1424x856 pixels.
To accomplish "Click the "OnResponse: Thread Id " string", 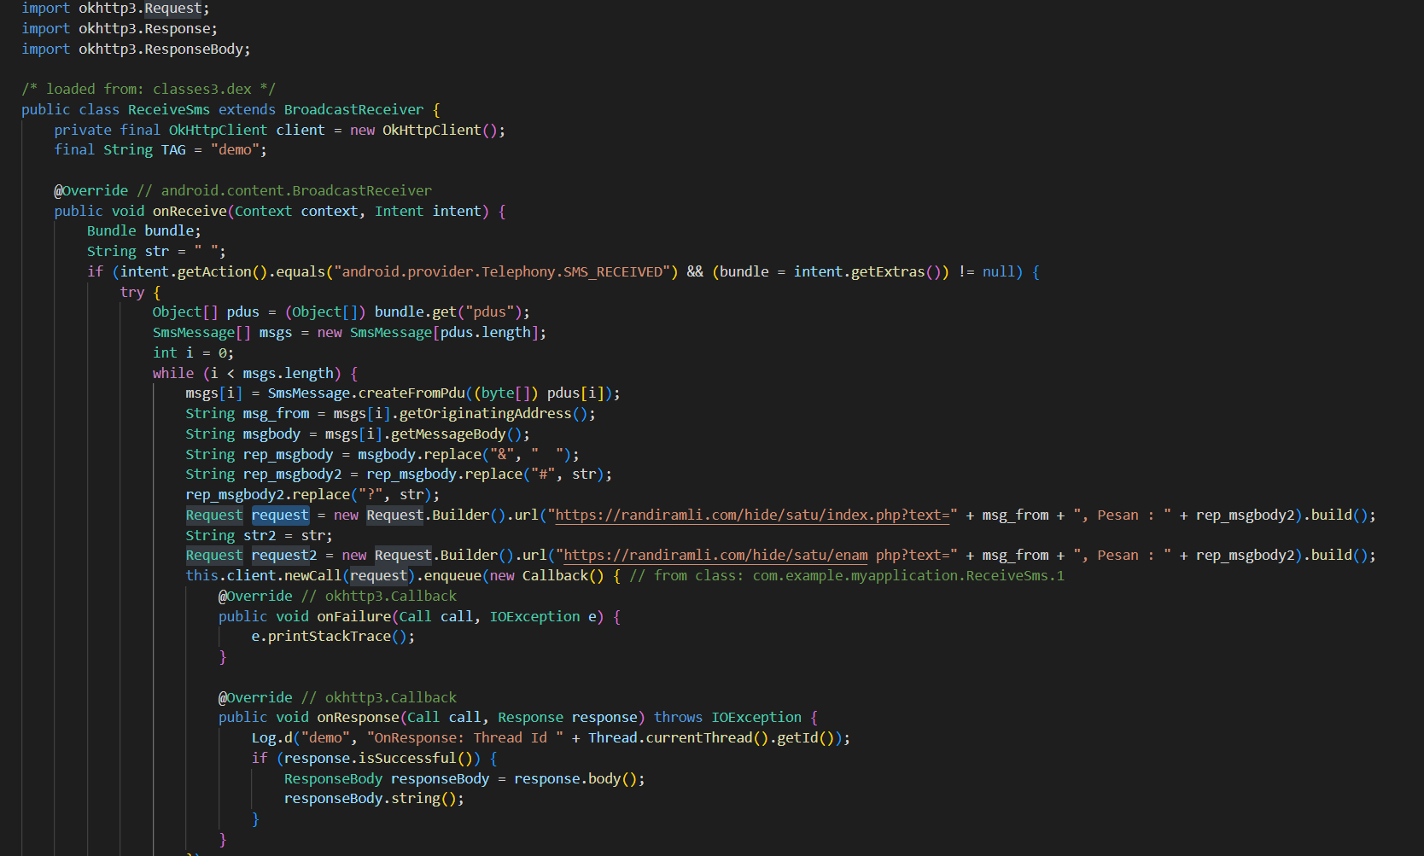I will click(465, 737).
